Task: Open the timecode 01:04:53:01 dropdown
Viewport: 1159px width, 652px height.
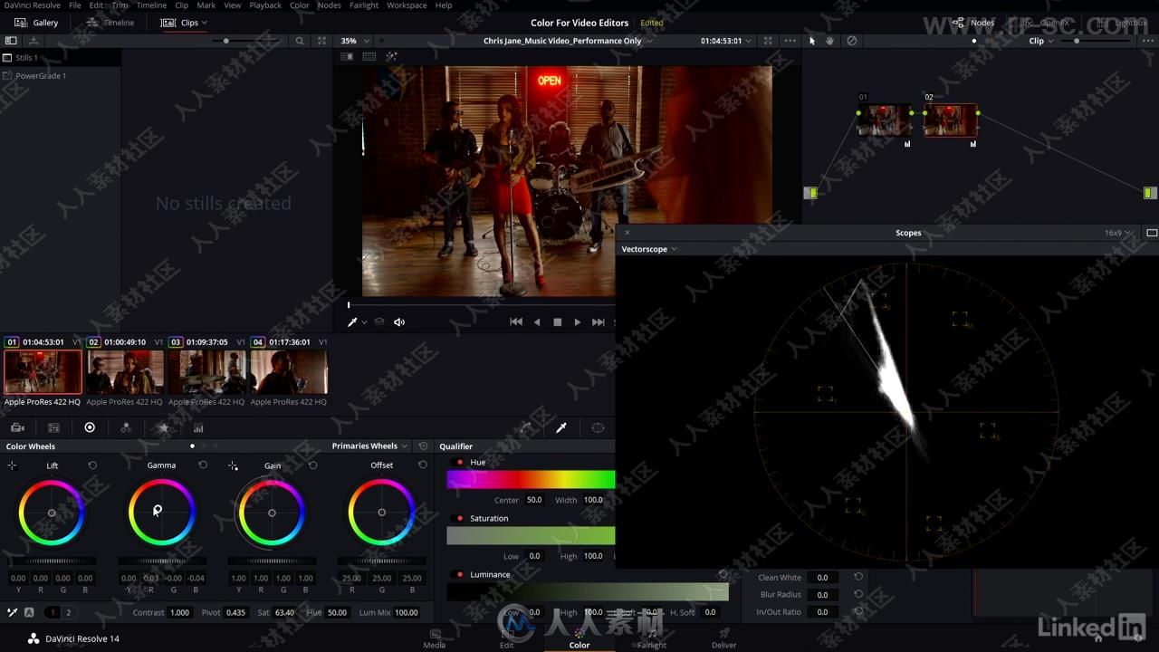Action: [725, 41]
